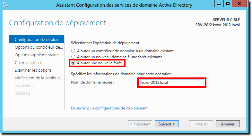Close the Assistant Configuration window
This screenshot has height=136, width=252.
pyautogui.click(x=239, y=4)
